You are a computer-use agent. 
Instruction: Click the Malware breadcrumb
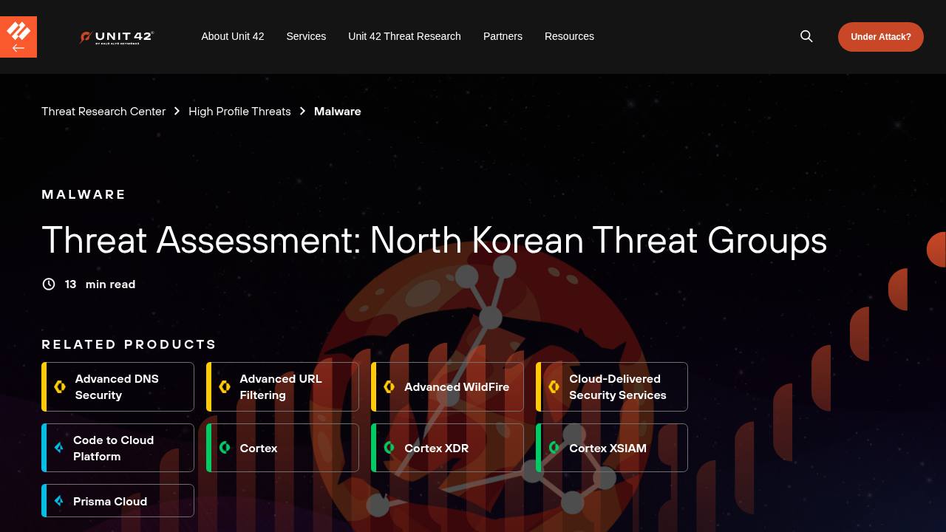tap(338, 111)
